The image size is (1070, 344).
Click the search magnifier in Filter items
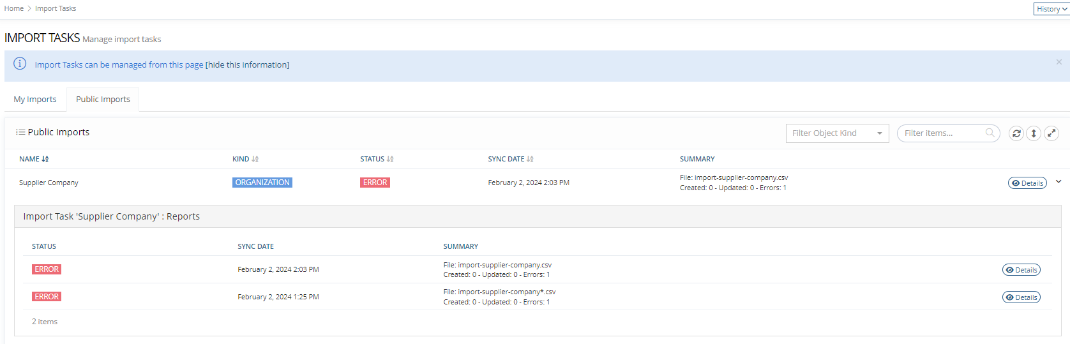tap(990, 133)
